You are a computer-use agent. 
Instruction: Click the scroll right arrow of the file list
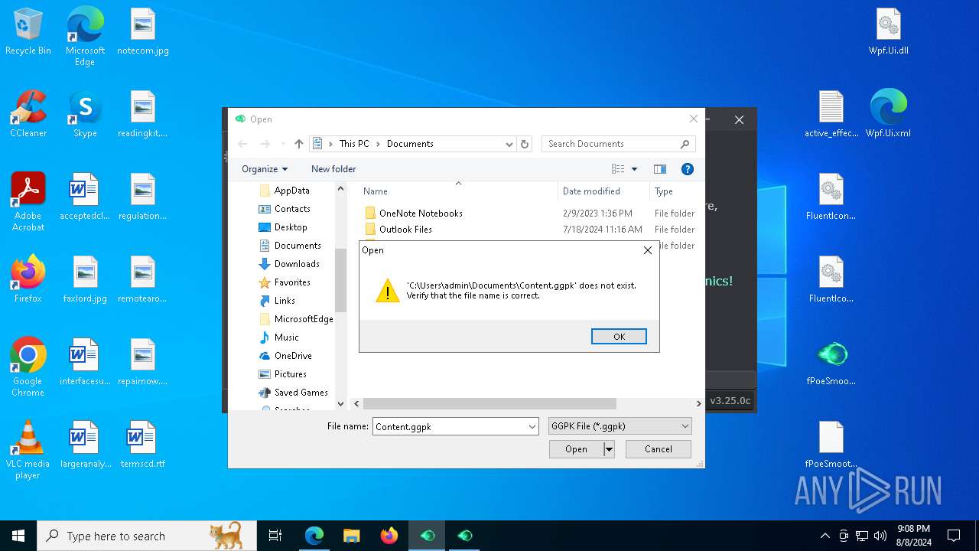[698, 403]
